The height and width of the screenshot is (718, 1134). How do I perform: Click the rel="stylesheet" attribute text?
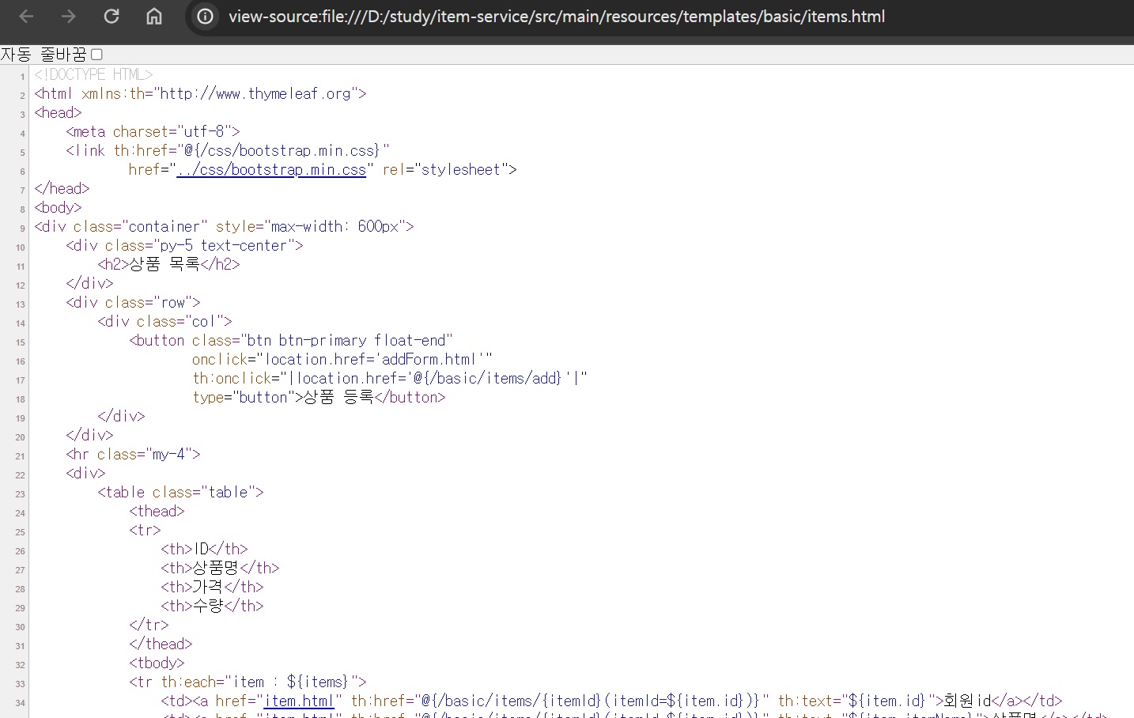tap(445, 170)
